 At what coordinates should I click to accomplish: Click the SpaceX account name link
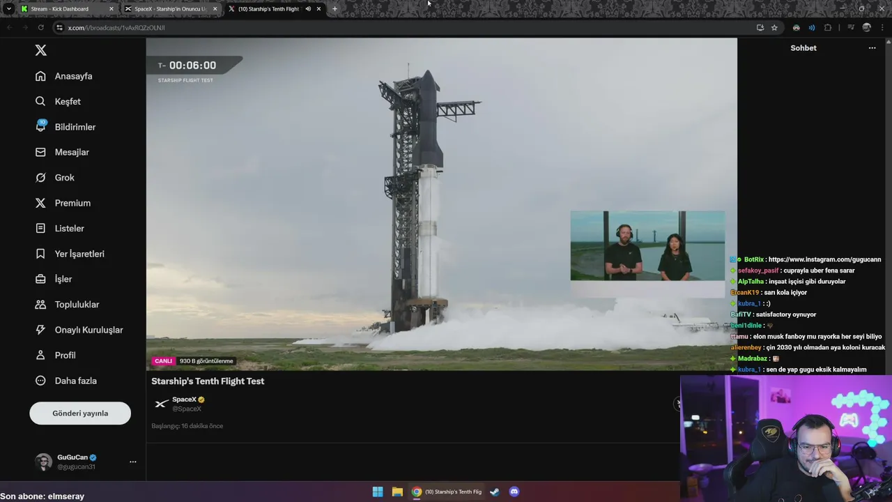pos(184,400)
